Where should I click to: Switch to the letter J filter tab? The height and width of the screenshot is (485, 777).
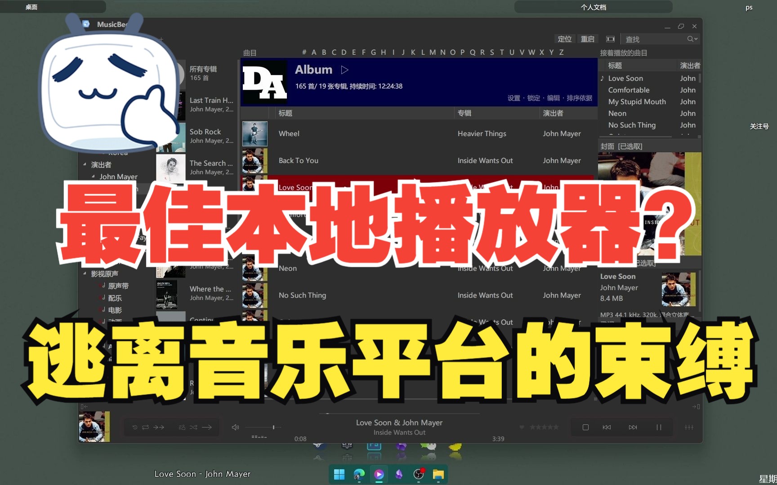(403, 52)
